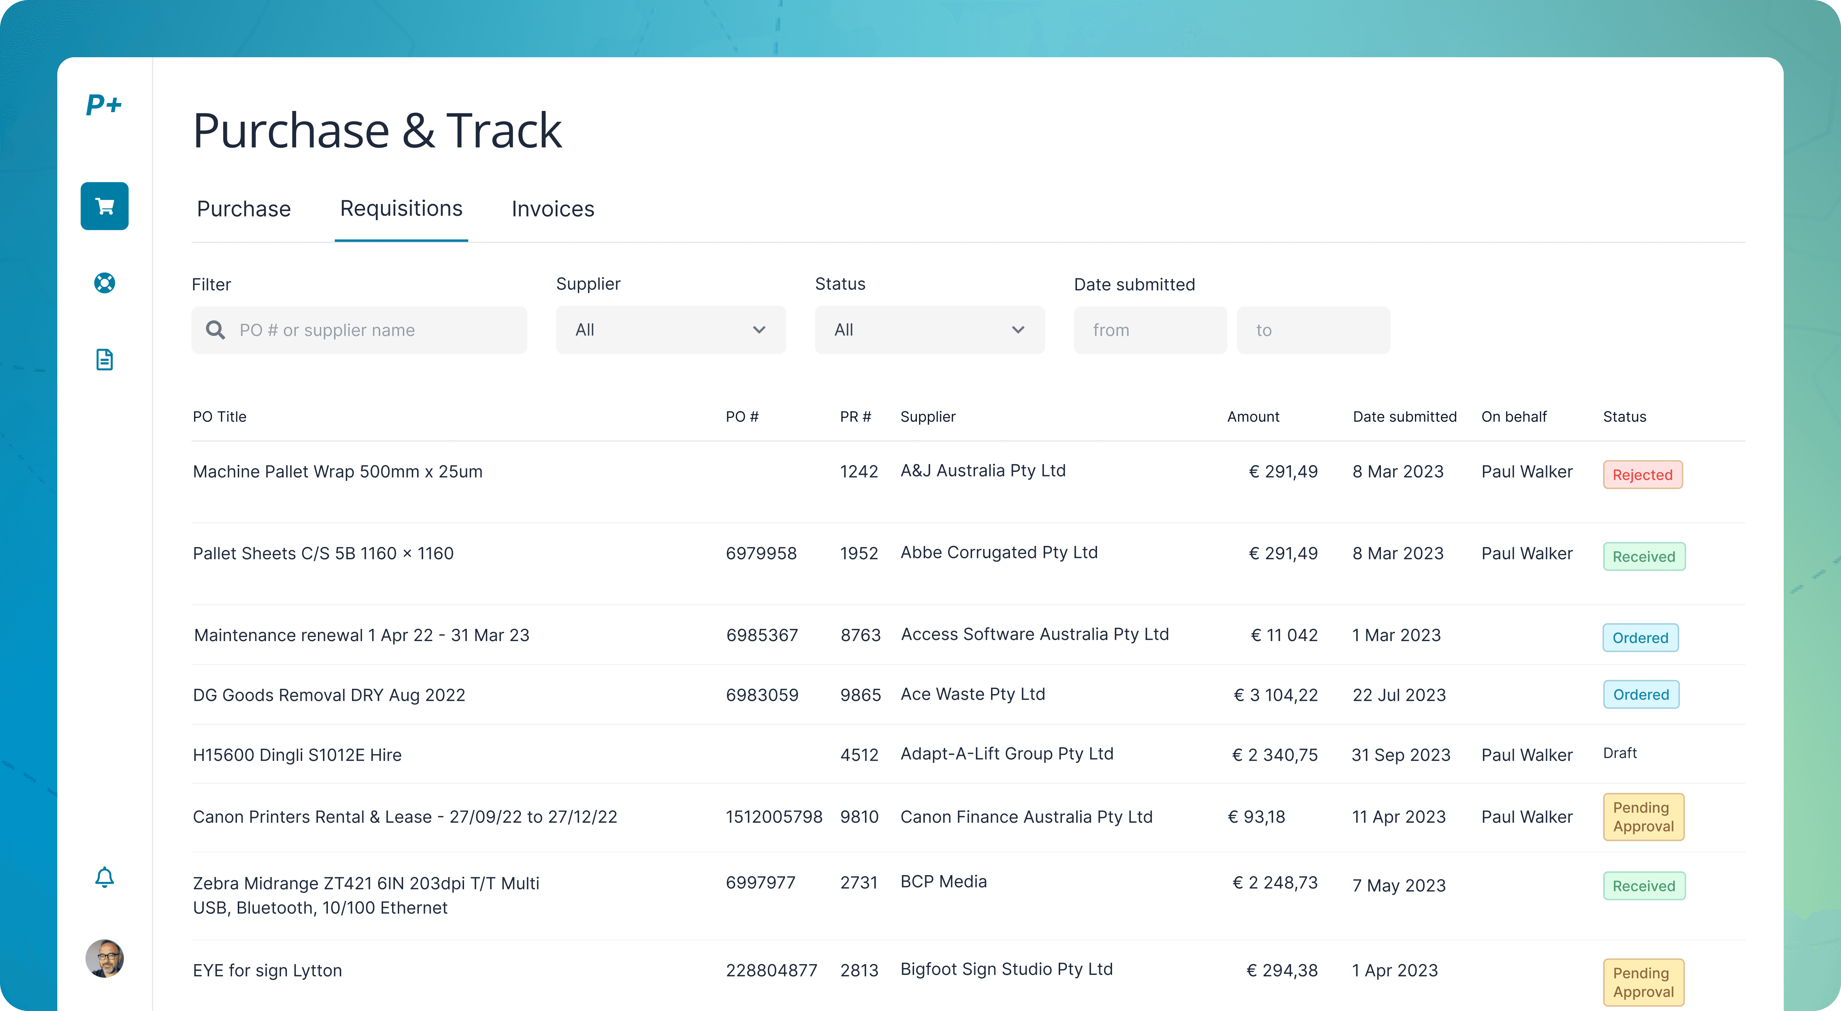Click the search magnifier icon
The width and height of the screenshot is (1841, 1011).
pos(215,330)
